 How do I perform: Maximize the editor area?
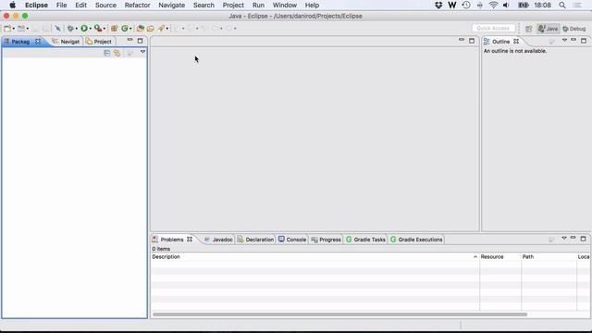(472, 41)
